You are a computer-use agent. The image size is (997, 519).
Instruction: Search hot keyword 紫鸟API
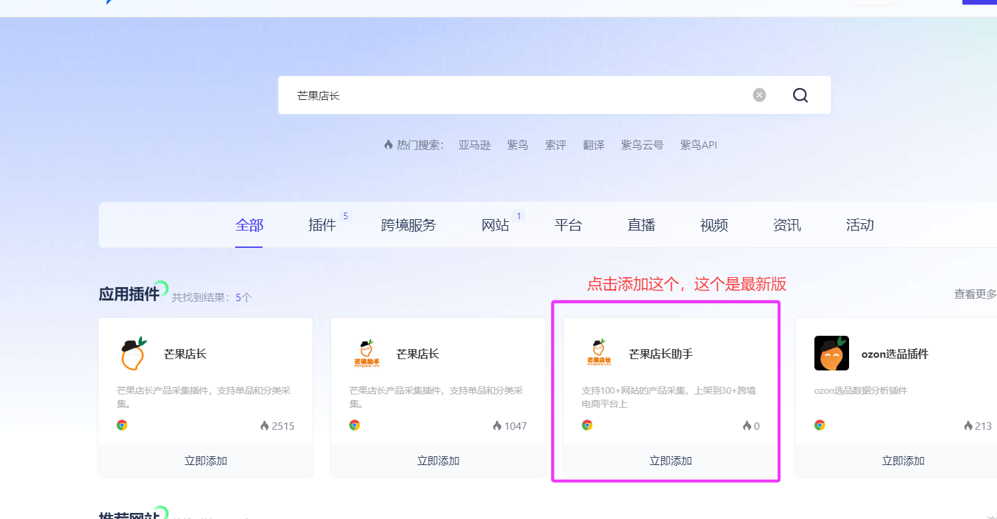coord(699,145)
